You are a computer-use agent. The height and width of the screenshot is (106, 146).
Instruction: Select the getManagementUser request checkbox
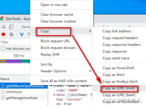pos(3,98)
